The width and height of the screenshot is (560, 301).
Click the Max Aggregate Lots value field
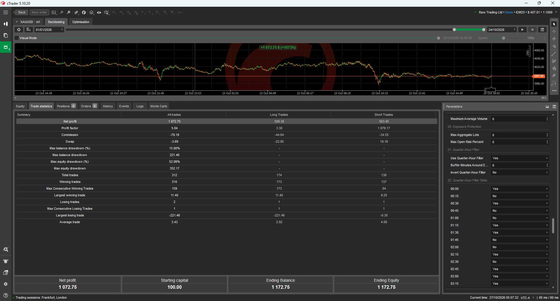coord(520,135)
